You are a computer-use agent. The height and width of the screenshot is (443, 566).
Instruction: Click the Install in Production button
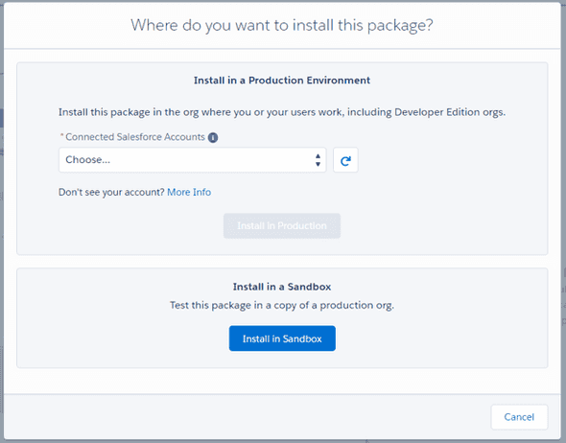coord(282,226)
